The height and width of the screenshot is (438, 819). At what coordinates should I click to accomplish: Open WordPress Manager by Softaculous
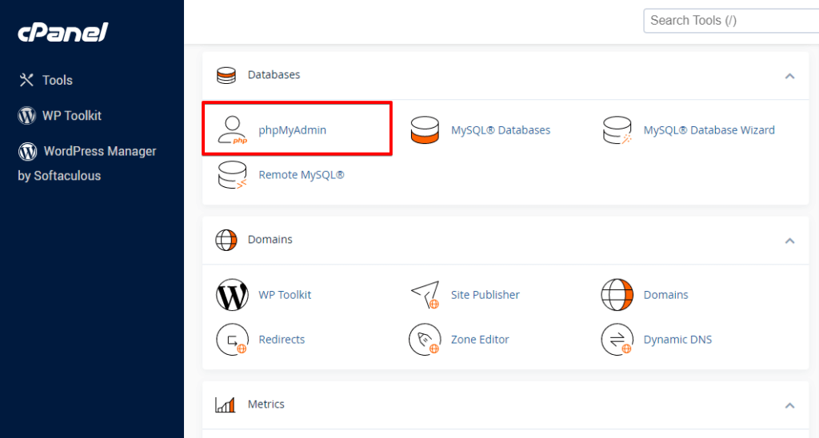[86, 163]
